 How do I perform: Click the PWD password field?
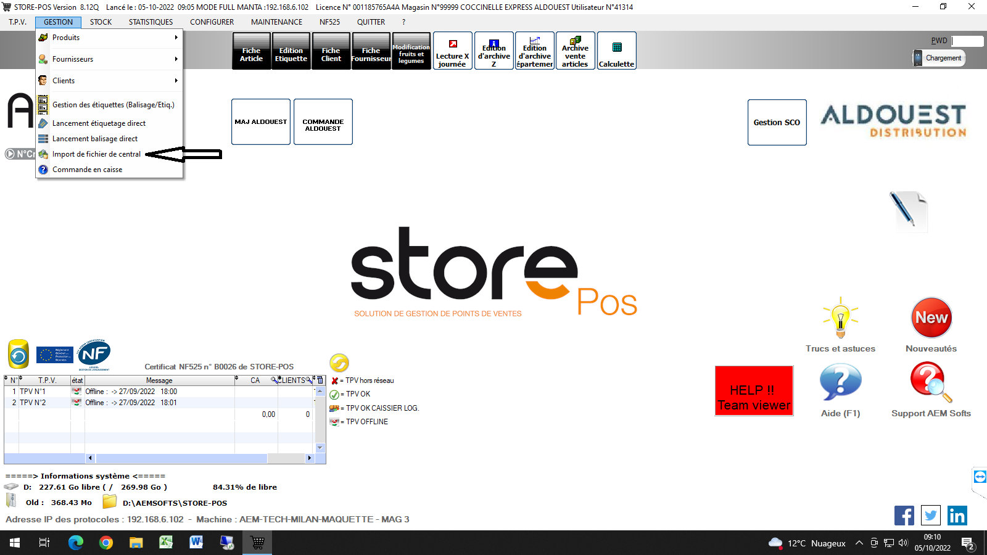point(967,41)
